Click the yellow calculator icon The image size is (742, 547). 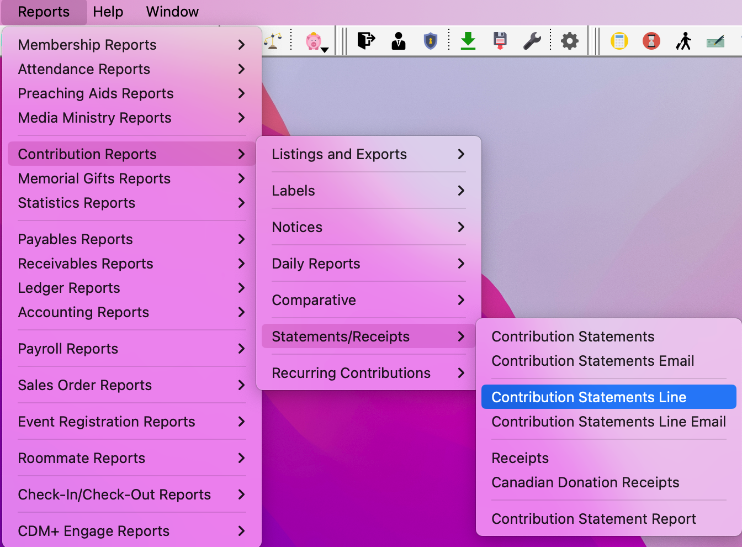[x=619, y=41]
